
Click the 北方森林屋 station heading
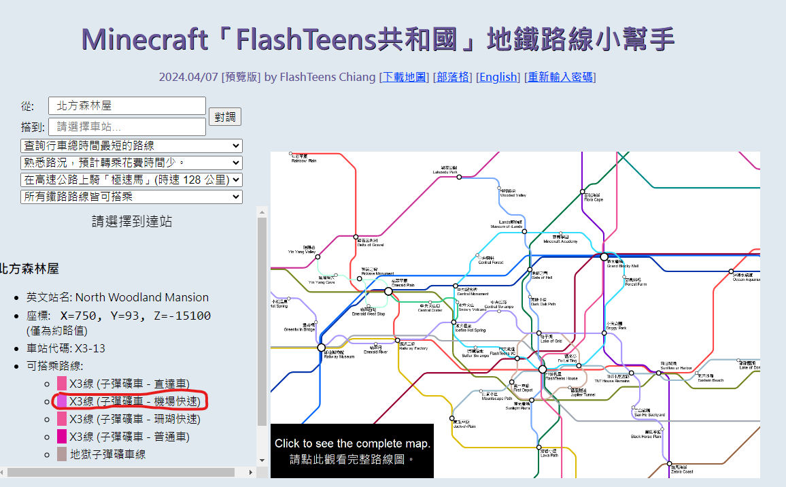29,269
